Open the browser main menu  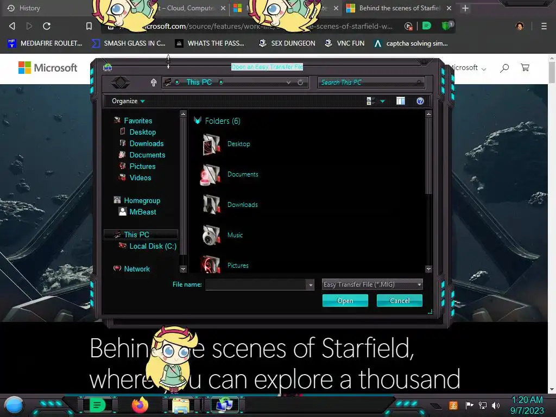click(x=544, y=26)
